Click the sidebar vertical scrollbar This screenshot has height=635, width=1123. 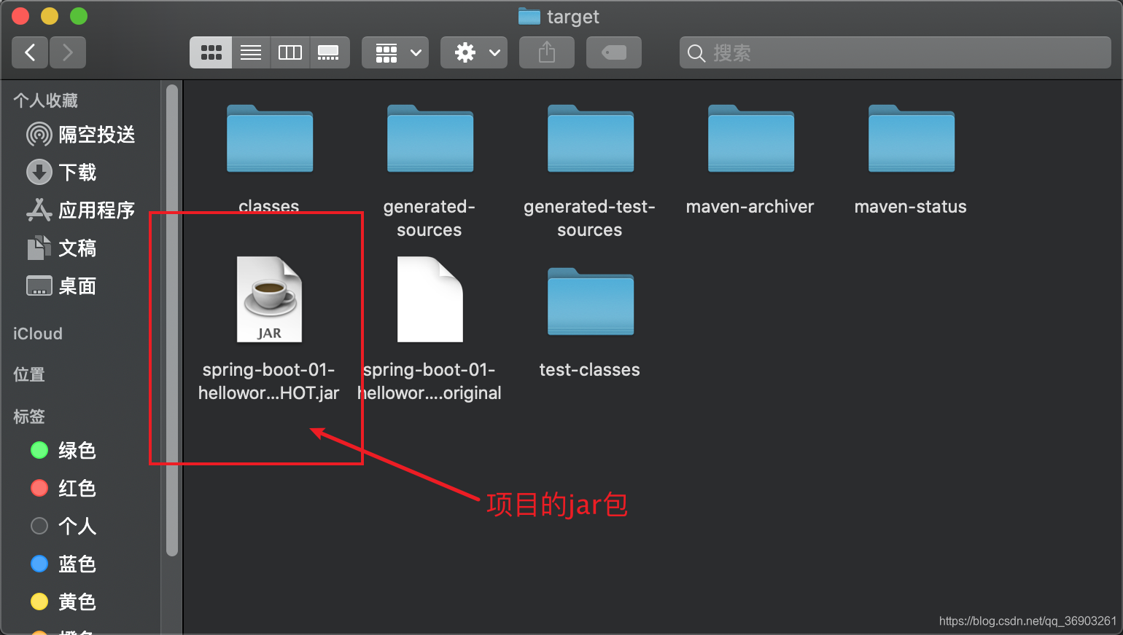[172, 320]
